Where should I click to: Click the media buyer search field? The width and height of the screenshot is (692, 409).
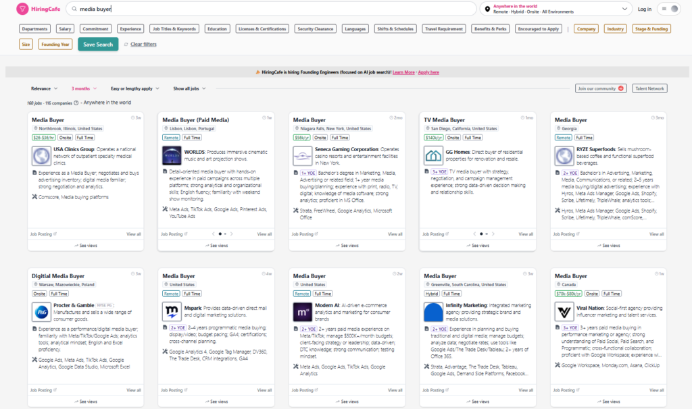tap(271, 9)
